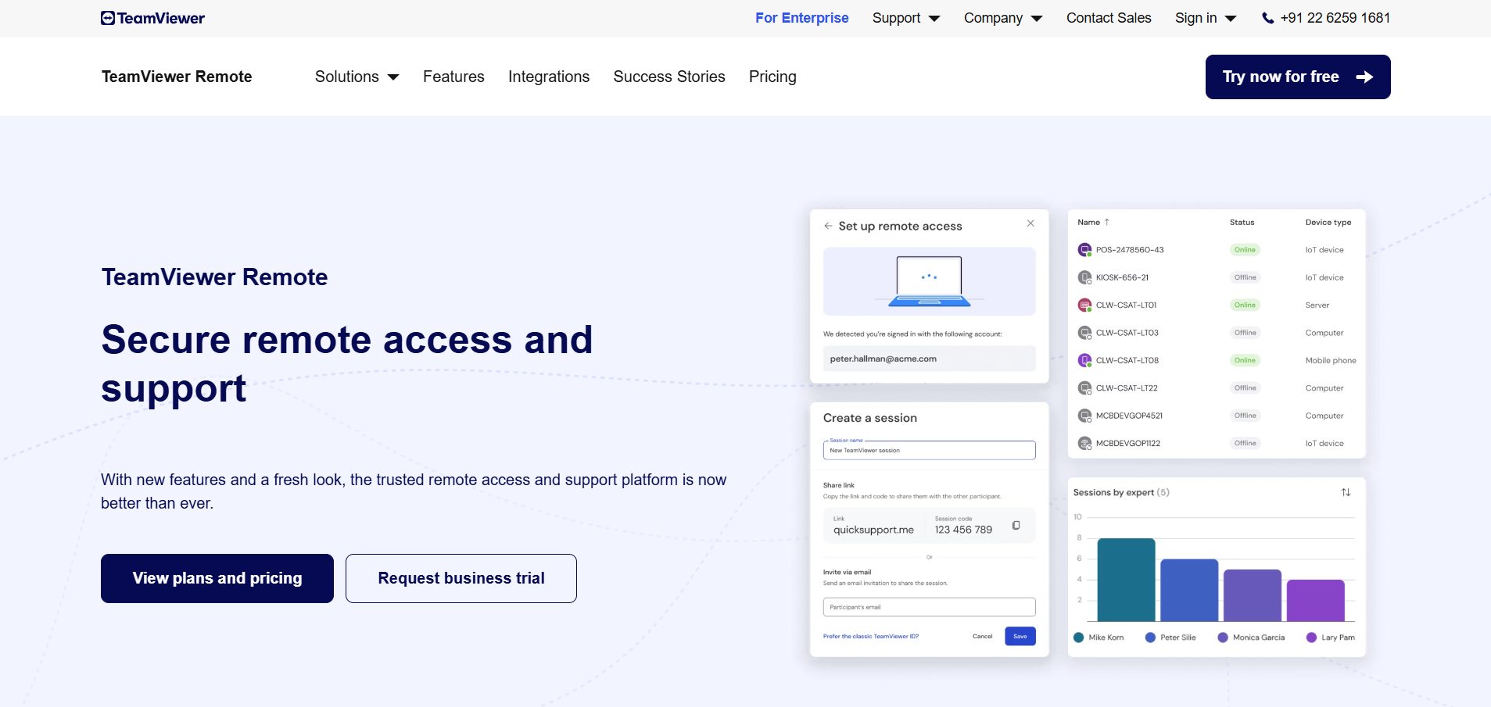Open the Company dropdown menu
1491x707 pixels.
[x=1003, y=18]
